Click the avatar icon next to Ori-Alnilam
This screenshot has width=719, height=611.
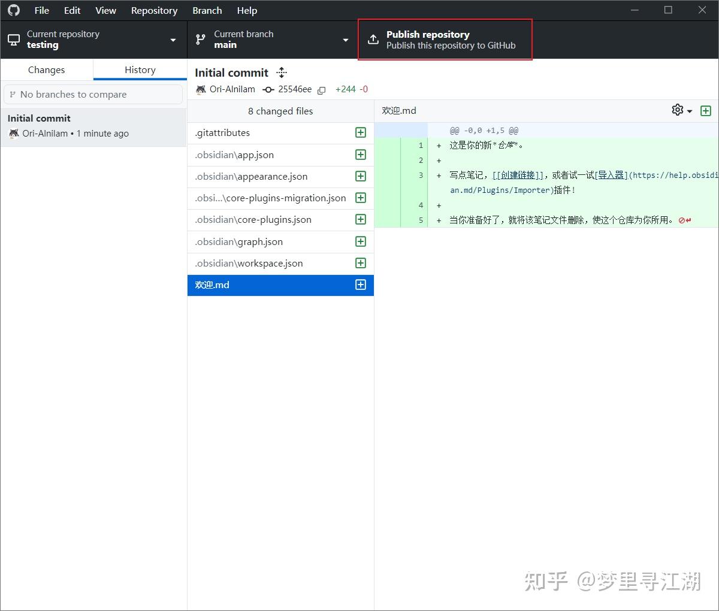tap(200, 89)
